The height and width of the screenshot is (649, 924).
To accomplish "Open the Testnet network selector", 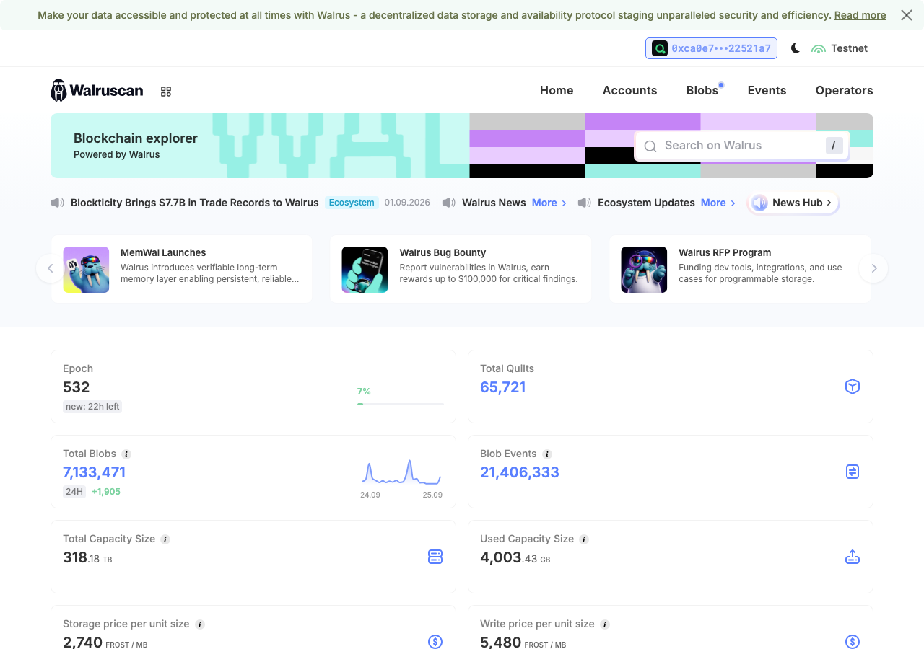I will (840, 48).
